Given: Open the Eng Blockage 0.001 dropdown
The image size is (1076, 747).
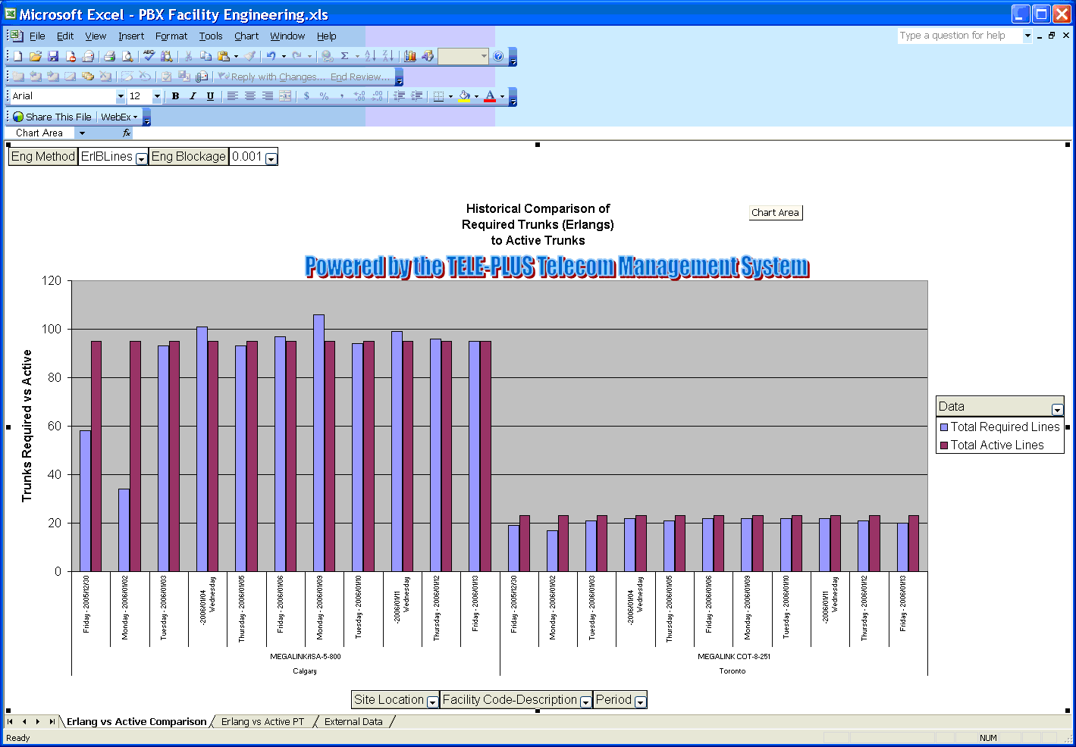Looking at the screenshot, I should click(271, 158).
